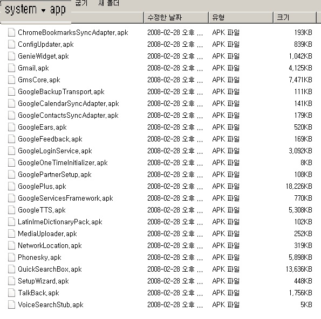Click the 새 폴더 toolbar button
Image resolution: width=321 pixels, height=319 pixels.
coord(108,3)
